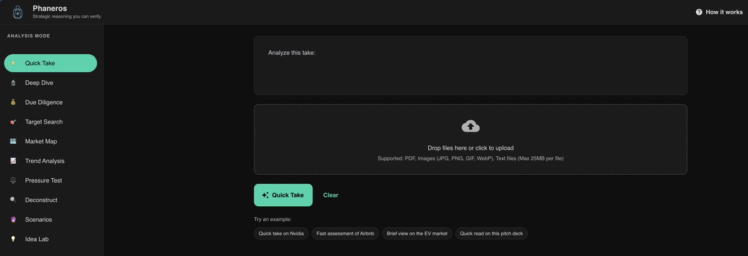The height and width of the screenshot is (256, 748).
Task: Try Brief view on the EV market
Action: point(417,234)
